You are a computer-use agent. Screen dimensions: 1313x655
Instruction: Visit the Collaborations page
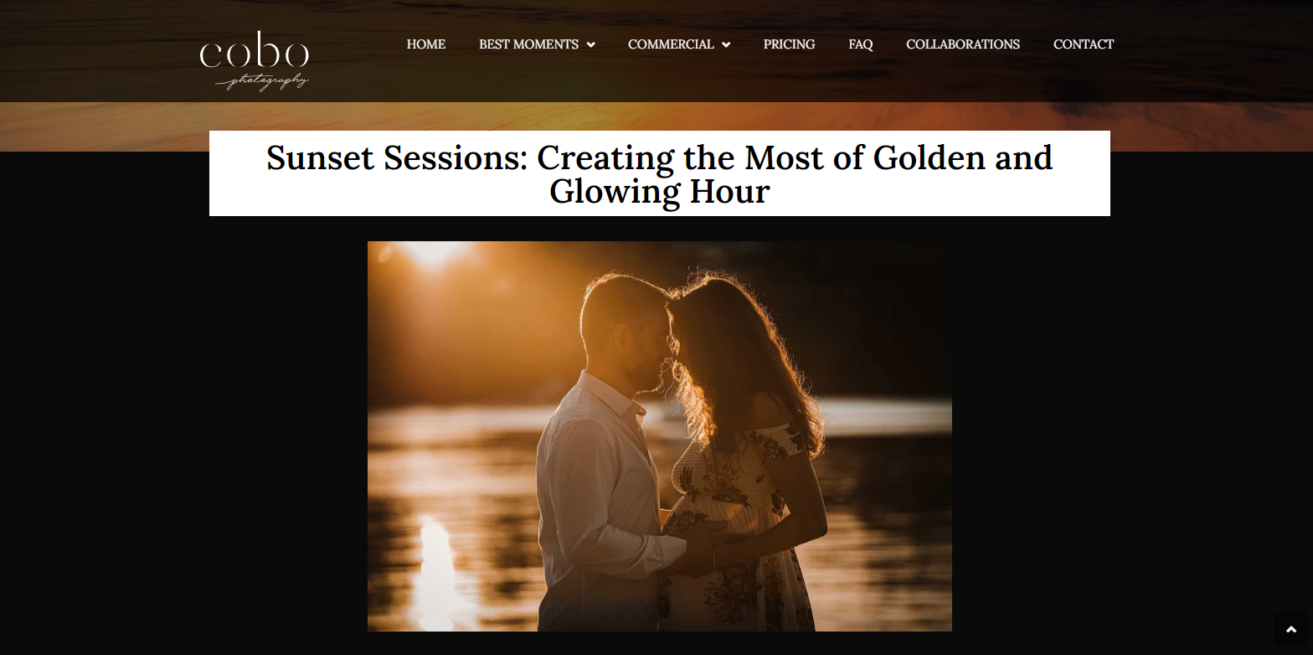(963, 44)
